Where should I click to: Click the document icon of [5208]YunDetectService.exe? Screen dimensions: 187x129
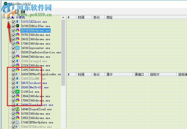tap(17, 52)
